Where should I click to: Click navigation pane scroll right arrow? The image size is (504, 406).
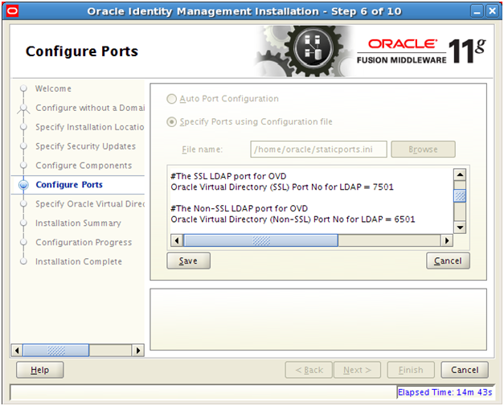[138, 350]
